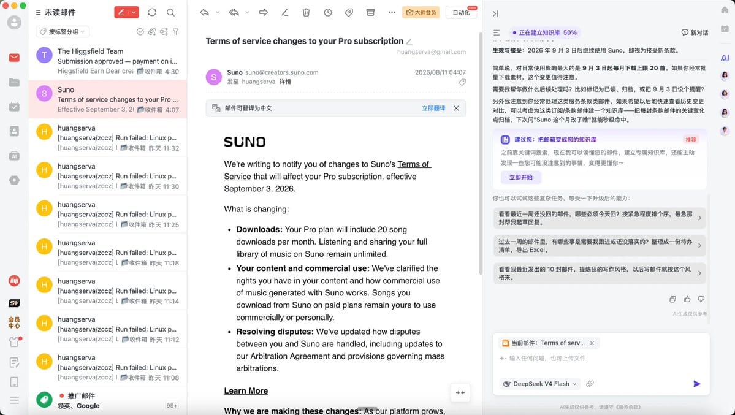Image resolution: width=735 pixels, height=415 pixels.
Task: Click the home icon in right edge bar
Action: (725, 10)
